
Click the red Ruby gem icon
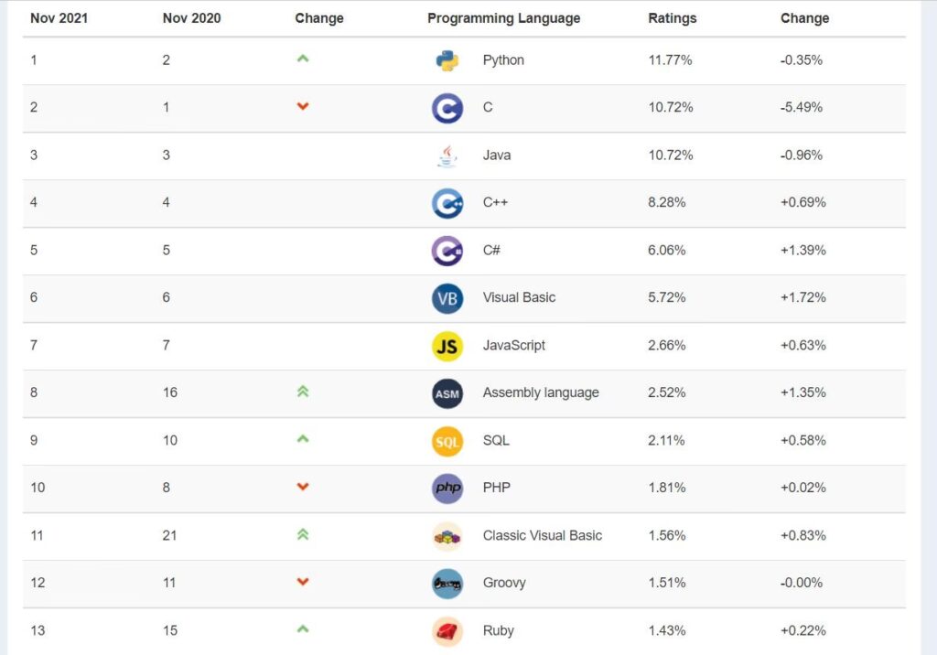click(447, 631)
